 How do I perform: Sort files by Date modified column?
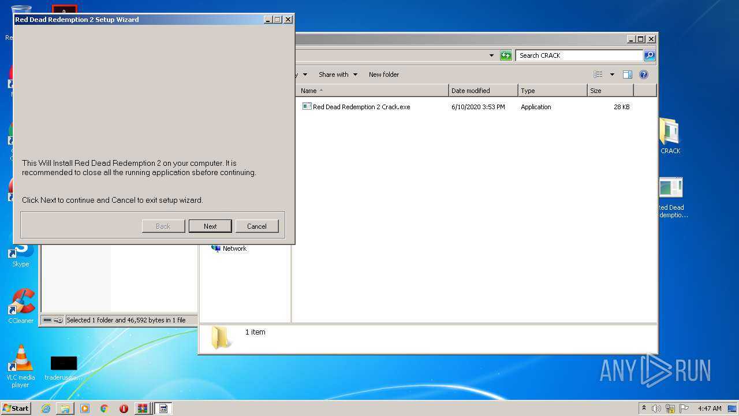(483, 91)
